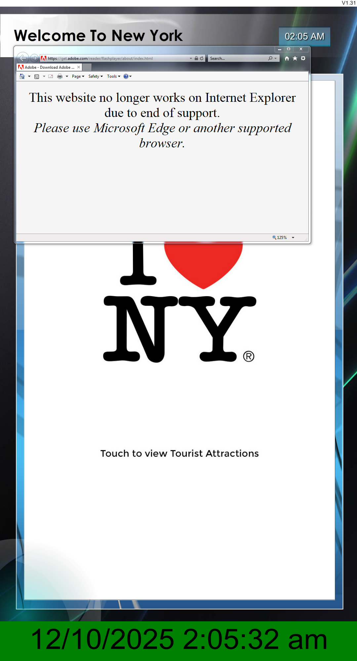Click the security lock icon in address bar
This screenshot has width=357, height=661.
[196, 58]
